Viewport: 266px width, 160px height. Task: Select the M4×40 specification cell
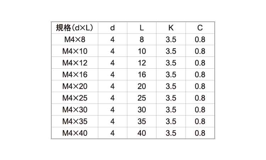point(74,133)
